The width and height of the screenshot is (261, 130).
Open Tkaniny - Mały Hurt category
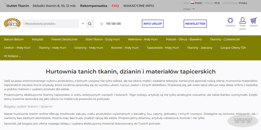(x=53, y=48)
